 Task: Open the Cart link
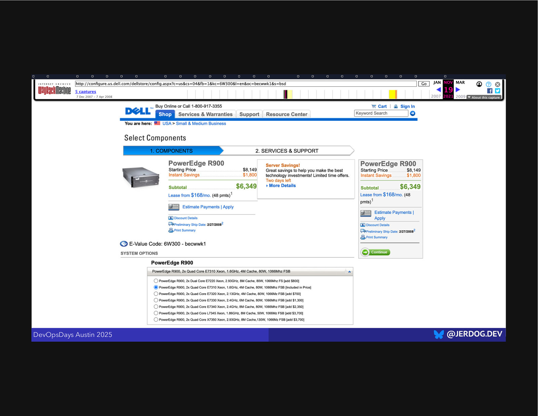click(x=382, y=106)
